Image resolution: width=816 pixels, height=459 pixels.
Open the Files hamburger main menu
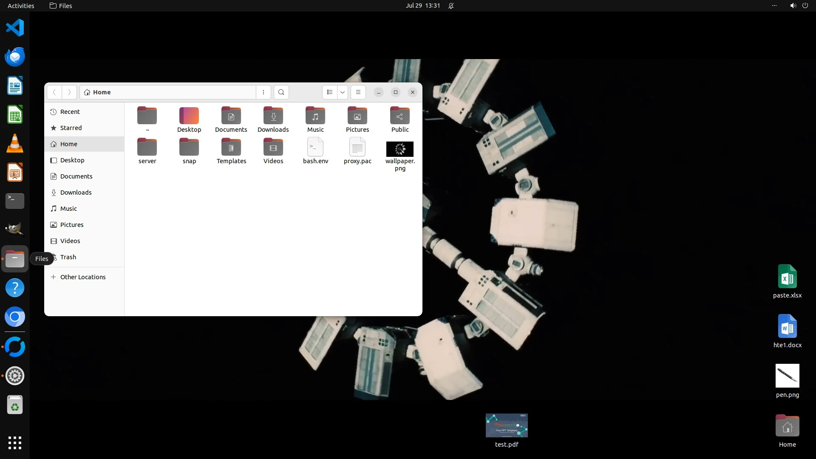pos(358,92)
